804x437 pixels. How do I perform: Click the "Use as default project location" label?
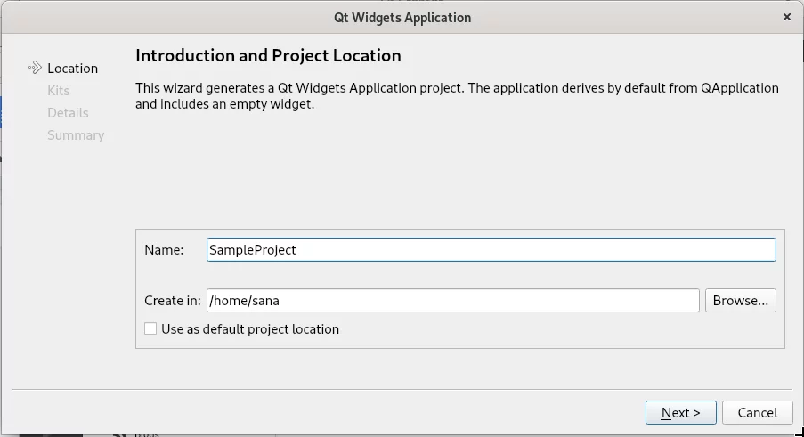coord(250,329)
